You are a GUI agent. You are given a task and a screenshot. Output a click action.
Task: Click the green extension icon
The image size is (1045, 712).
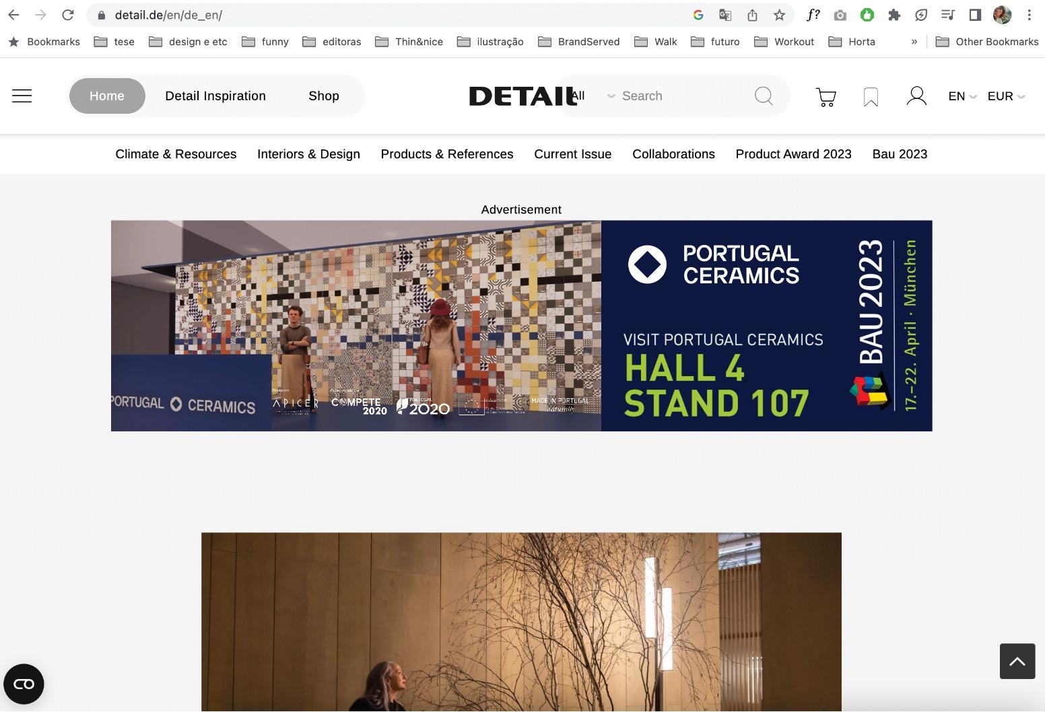[x=867, y=15]
